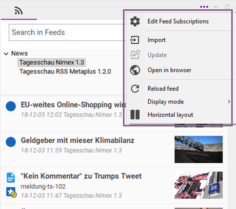Select Reload feed
Image resolution: width=236 pixels, height=209 pixels.
pyautogui.click(x=163, y=89)
